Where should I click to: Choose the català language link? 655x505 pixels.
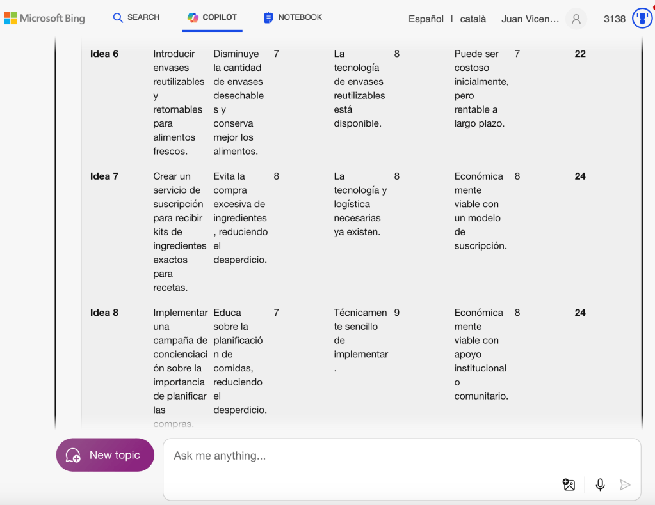coord(473,19)
